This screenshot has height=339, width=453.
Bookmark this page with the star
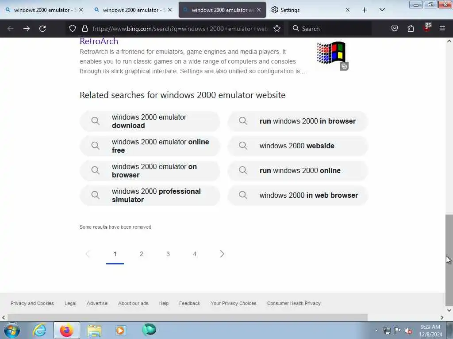point(277,28)
